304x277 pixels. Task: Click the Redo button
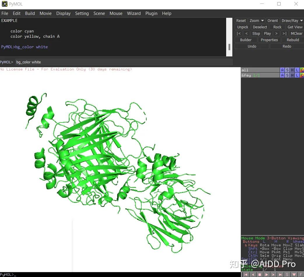pos(287,46)
